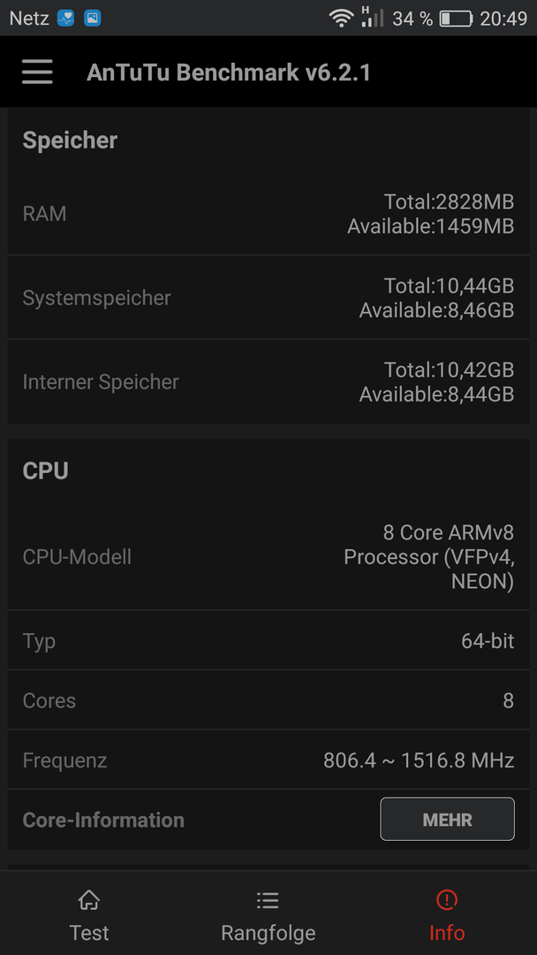
Task: Tap the mobile signal strength icon
Action: (x=372, y=17)
